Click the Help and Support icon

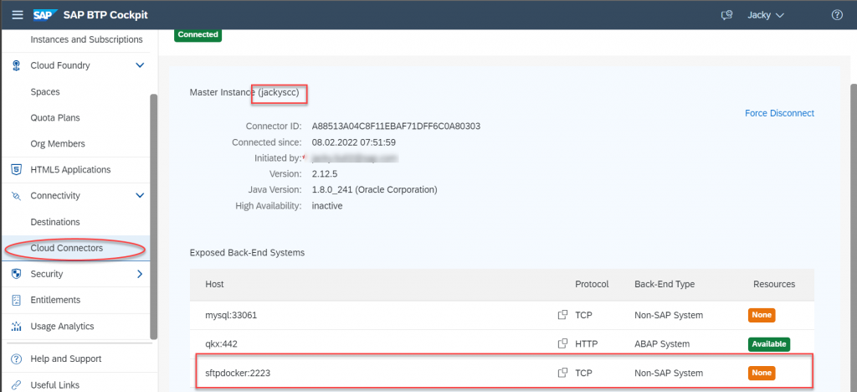coord(17,359)
